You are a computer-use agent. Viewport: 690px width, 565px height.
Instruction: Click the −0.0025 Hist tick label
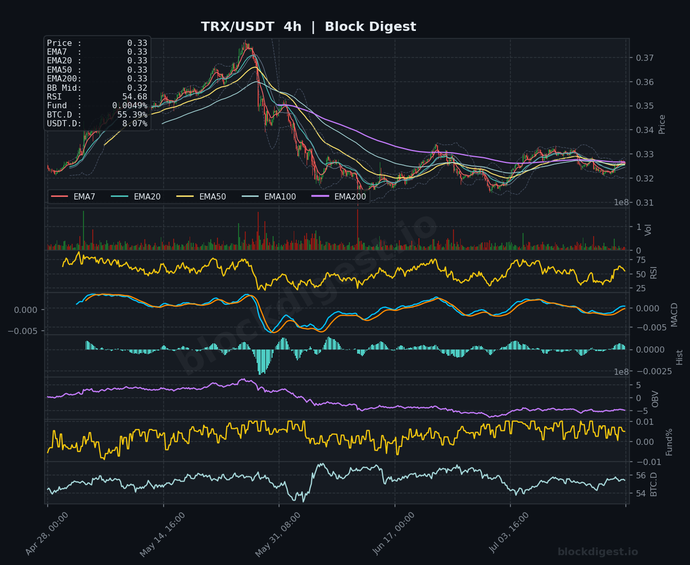[654, 372]
